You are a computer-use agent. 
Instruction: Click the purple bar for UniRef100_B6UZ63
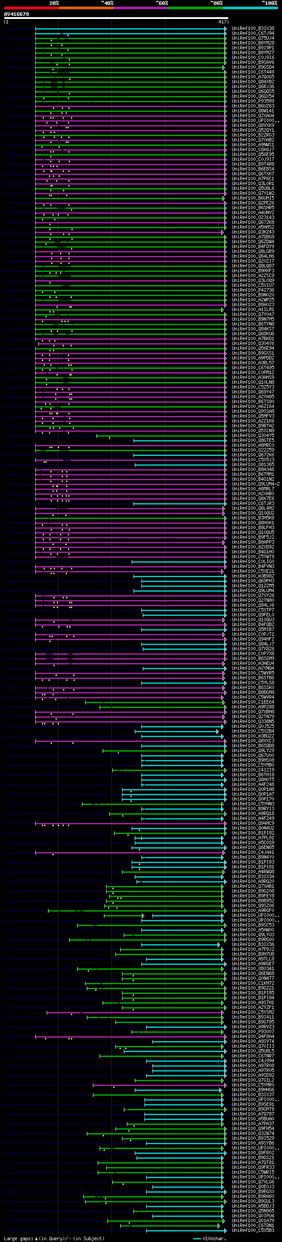click(130, 106)
